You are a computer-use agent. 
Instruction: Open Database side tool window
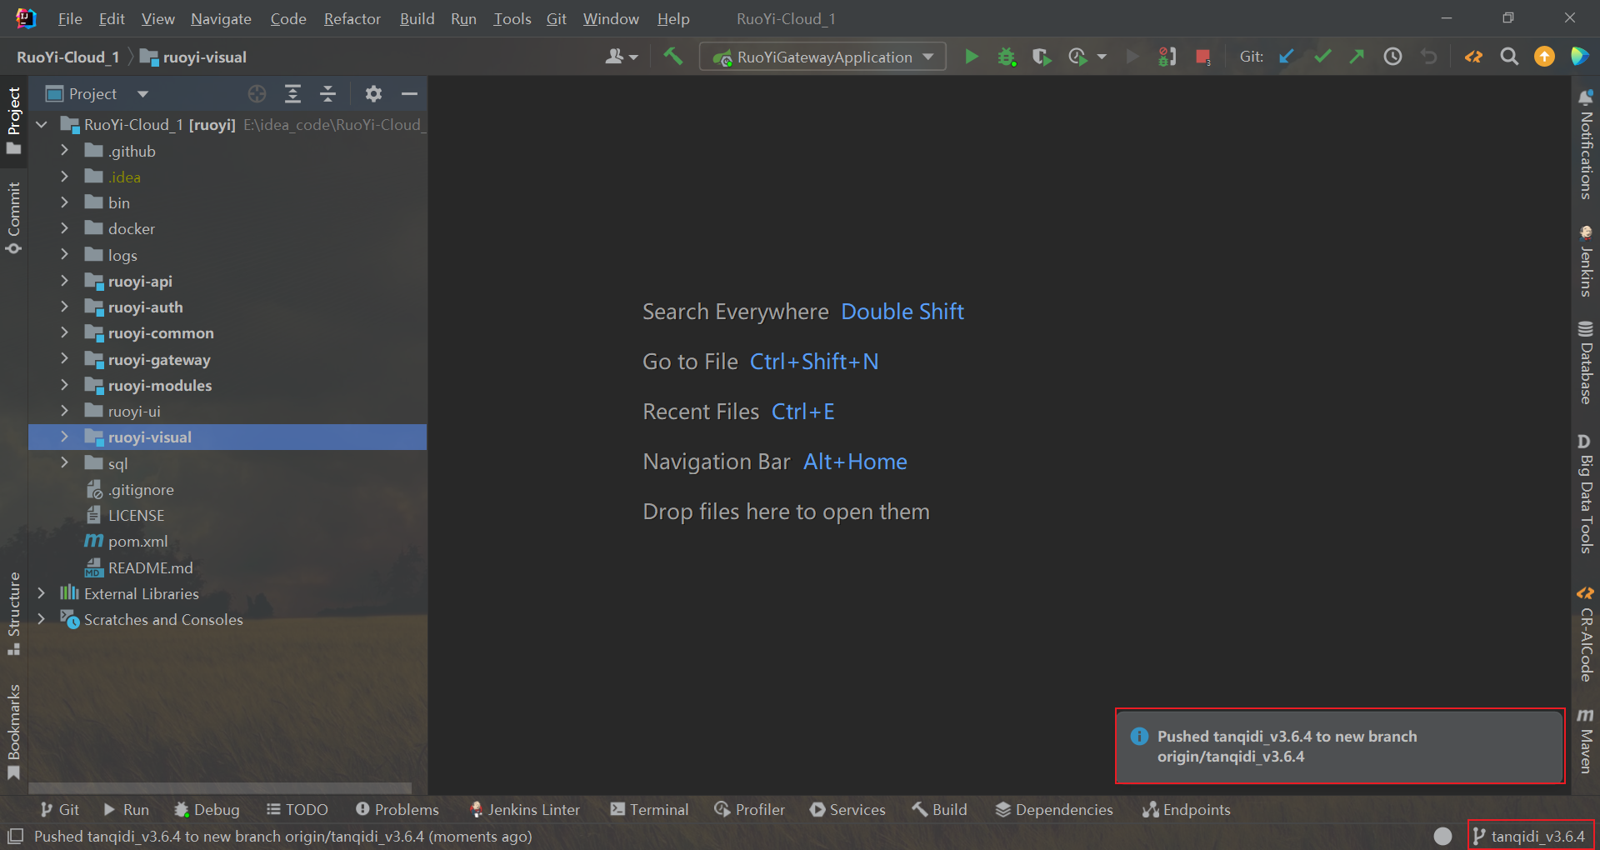1585,362
